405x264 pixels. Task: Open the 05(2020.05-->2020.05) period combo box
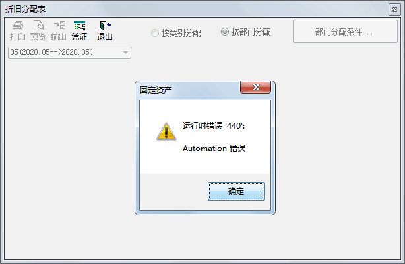coord(69,53)
